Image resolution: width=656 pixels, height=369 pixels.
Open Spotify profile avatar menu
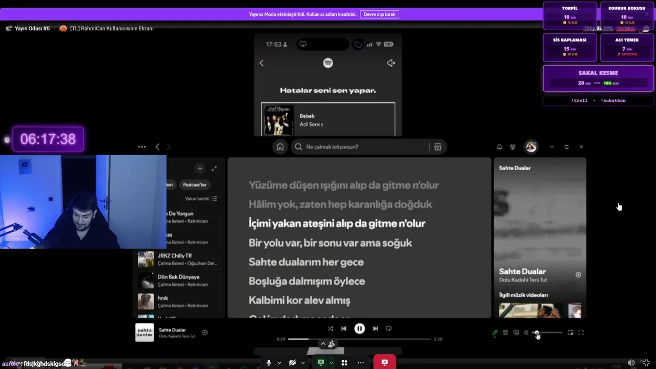coord(531,147)
